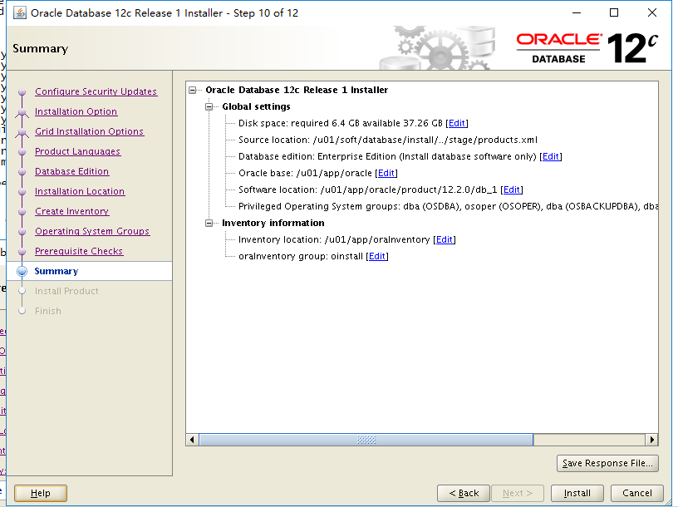The width and height of the screenshot is (678, 512).
Task: Select the Source location row
Action: click(388, 140)
